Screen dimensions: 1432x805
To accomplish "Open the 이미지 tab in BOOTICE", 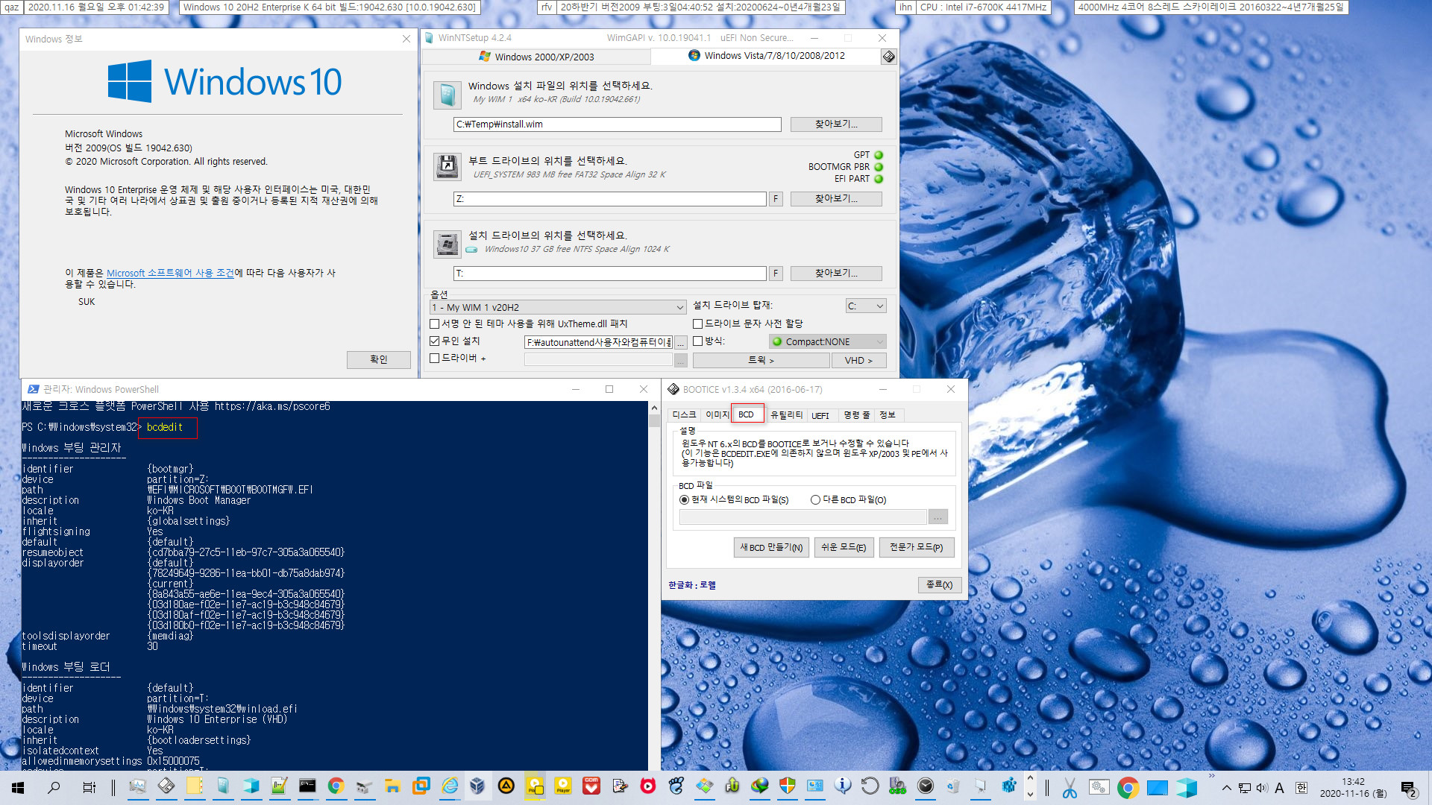I will pos(716,414).
